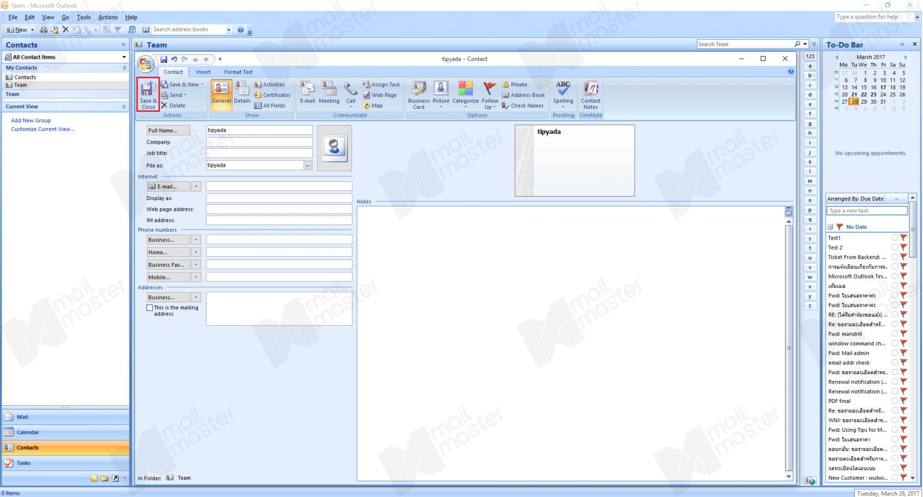This screenshot has width=923, height=497.
Task: Click the Search Team box
Action: 744,44
